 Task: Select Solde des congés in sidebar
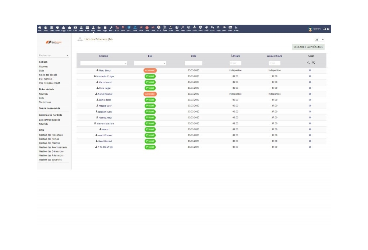[48, 75]
